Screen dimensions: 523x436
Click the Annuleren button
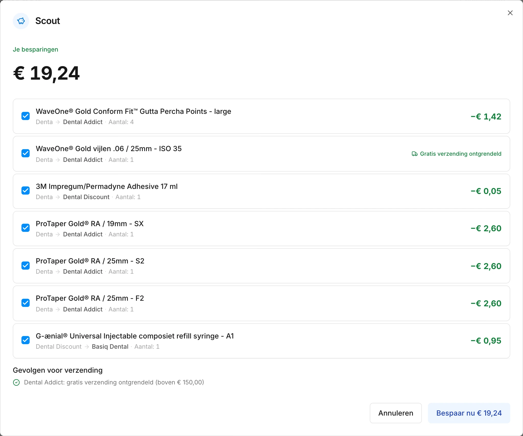pyautogui.click(x=396, y=413)
